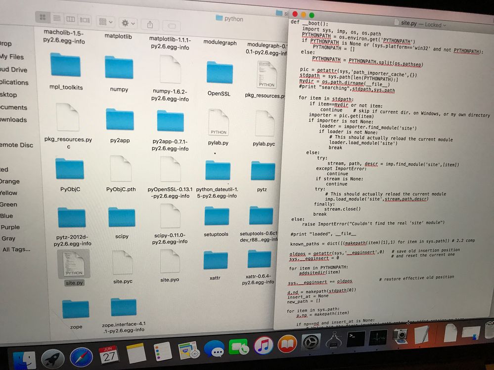
Task: Filter by the Gray tag
Action: pos(8,239)
